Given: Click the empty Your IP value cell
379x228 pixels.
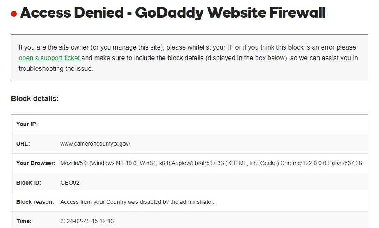Looking at the screenshot, I should pyautogui.click(x=205, y=124).
